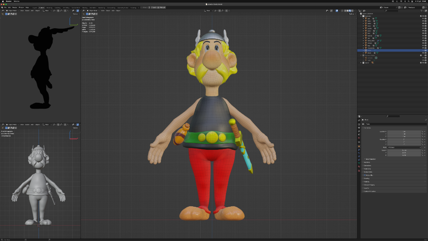Screen dimensions: 428x241
Task: Toggle overlays in the main viewport header
Action: point(337,11)
